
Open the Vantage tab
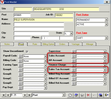coord(76,44)
